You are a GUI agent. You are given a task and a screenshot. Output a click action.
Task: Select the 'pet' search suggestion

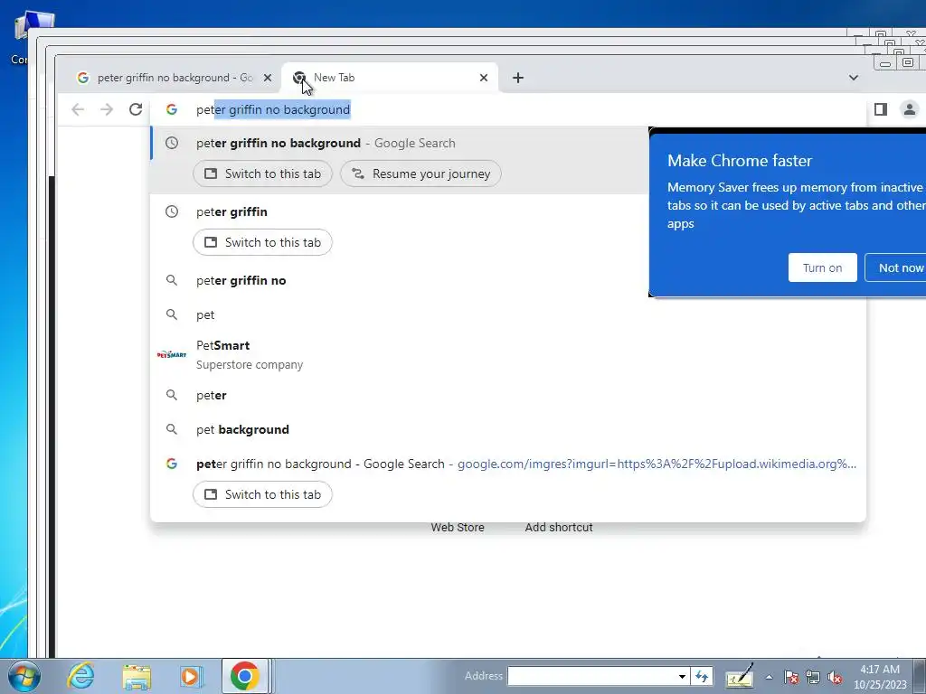pyautogui.click(x=508, y=315)
